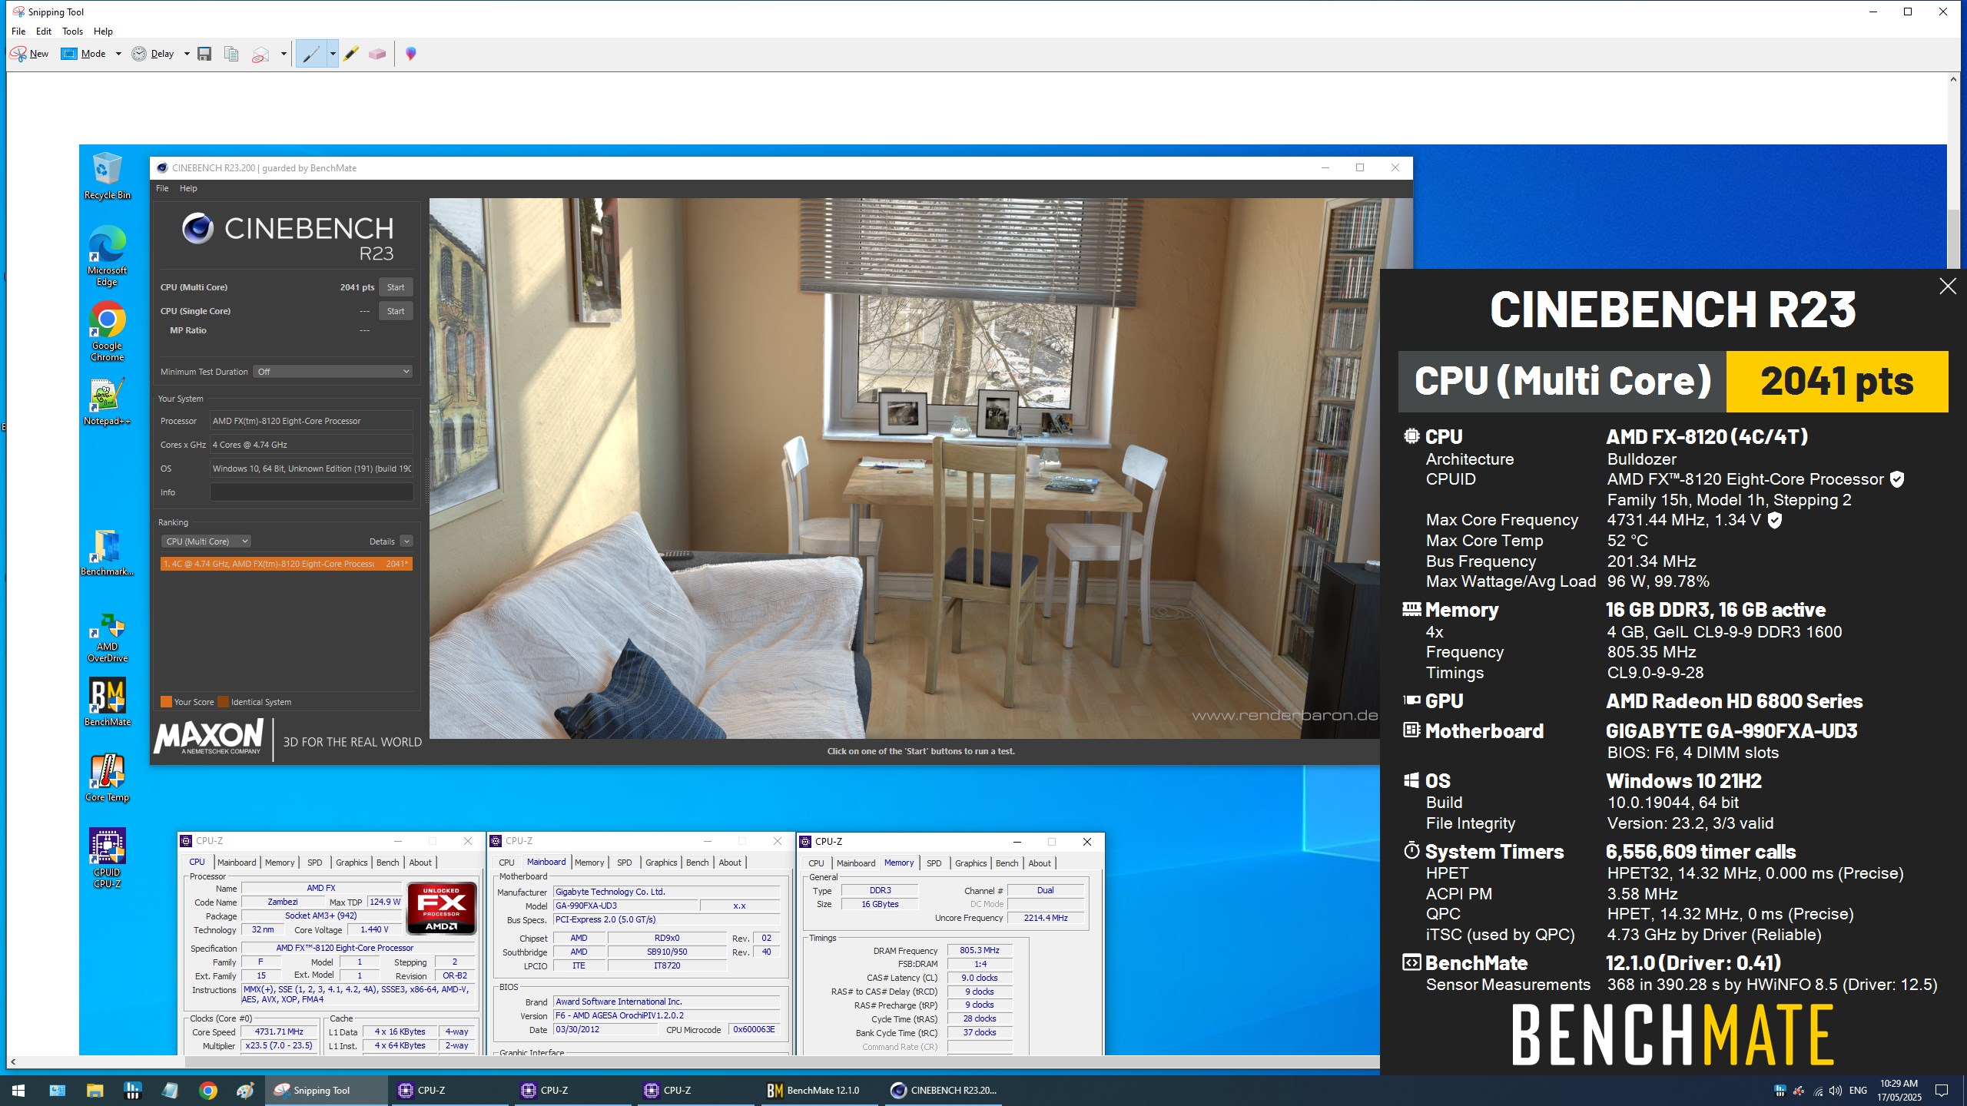Open Google Chrome from the taskbar
1967x1106 pixels.
[x=207, y=1091]
